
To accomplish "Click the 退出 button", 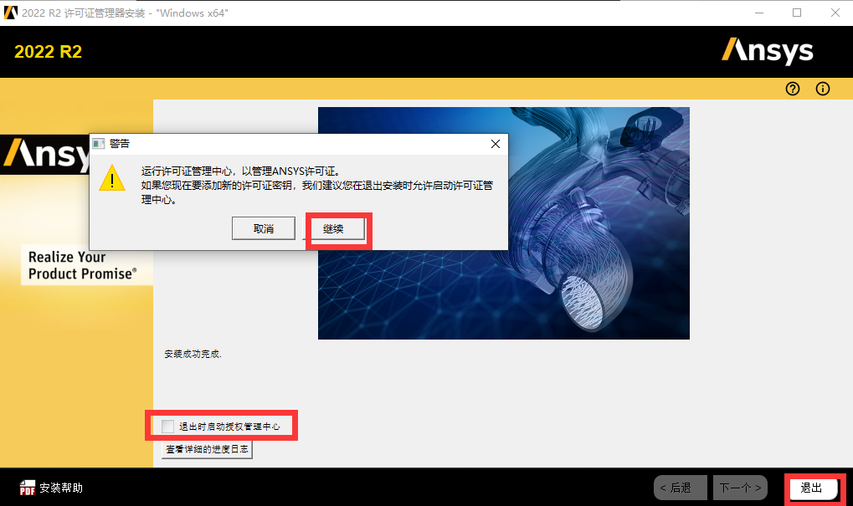I will [812, 488].
